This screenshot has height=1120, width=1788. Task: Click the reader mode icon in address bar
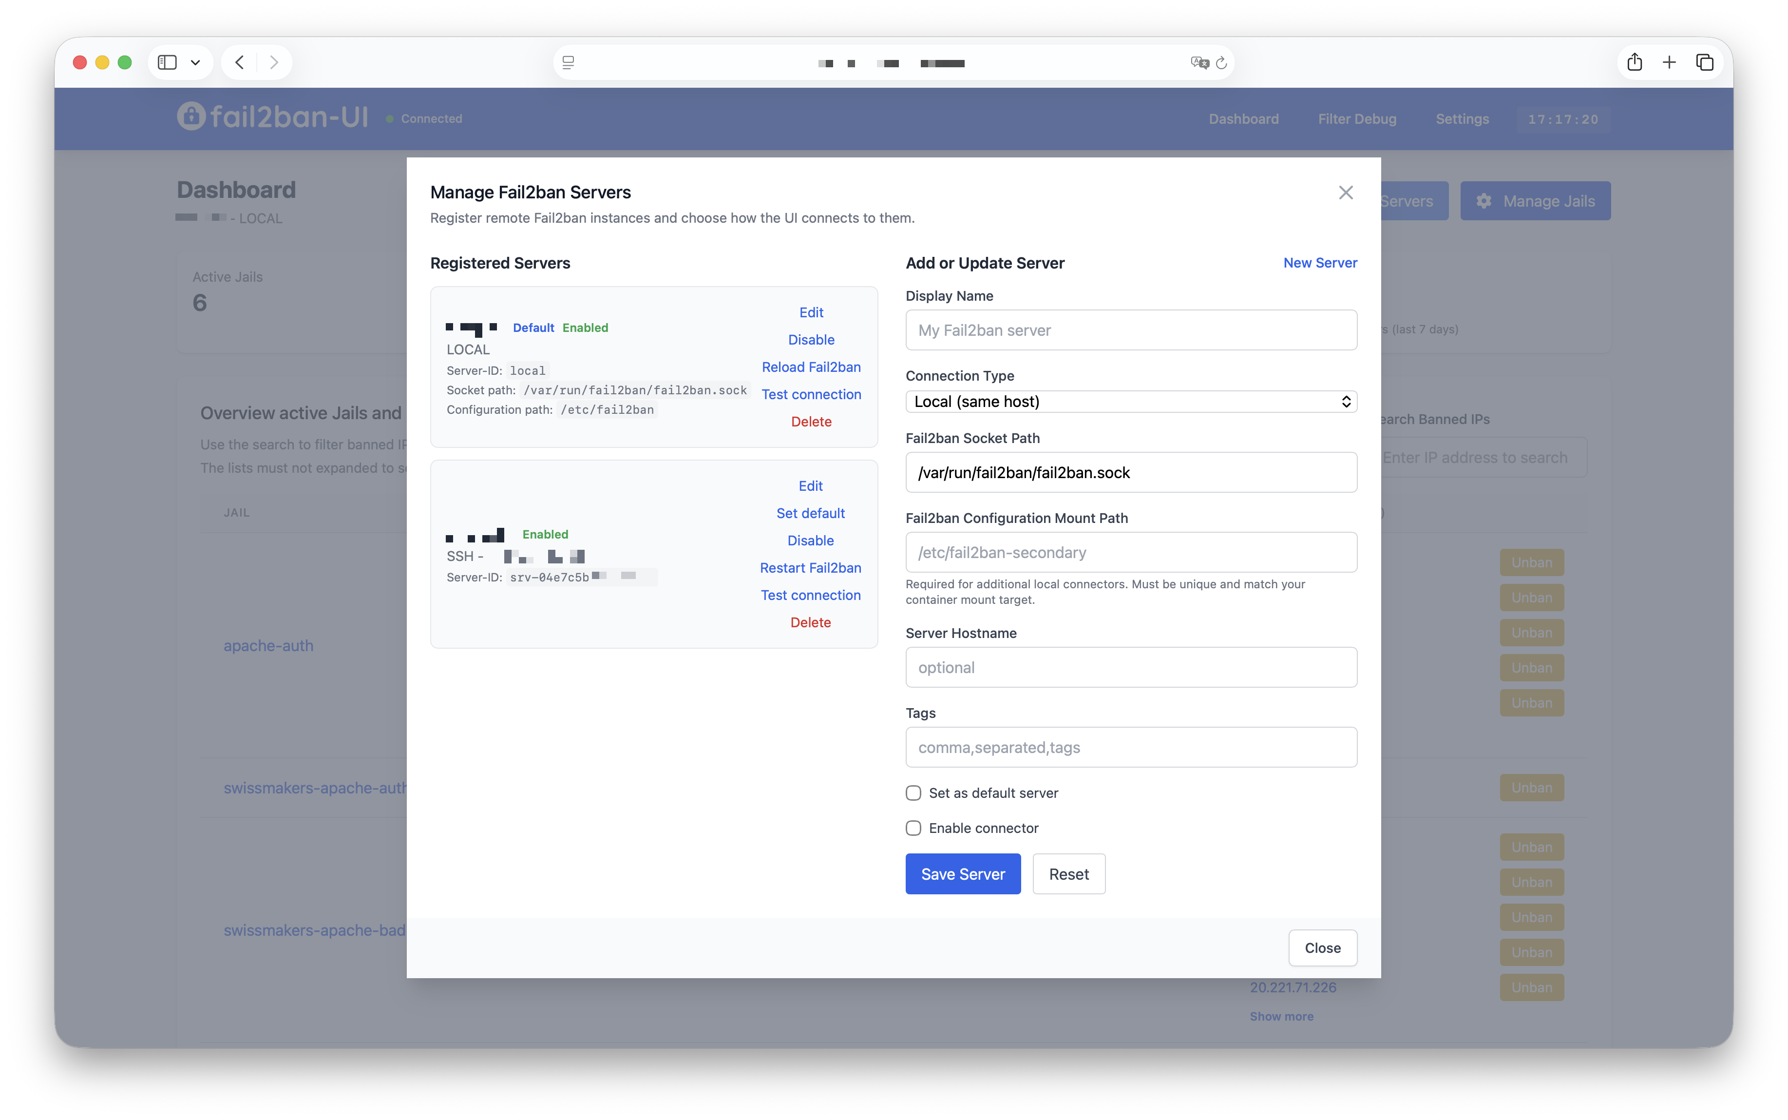(569, 63)
